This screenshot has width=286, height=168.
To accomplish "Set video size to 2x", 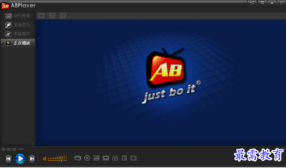I will coord(63,16).
